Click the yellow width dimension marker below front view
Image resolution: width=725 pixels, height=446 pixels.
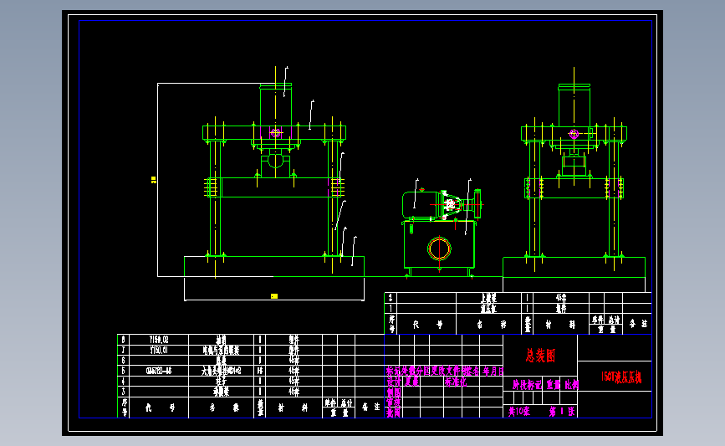pyautogui.click(x=274, y=296)
